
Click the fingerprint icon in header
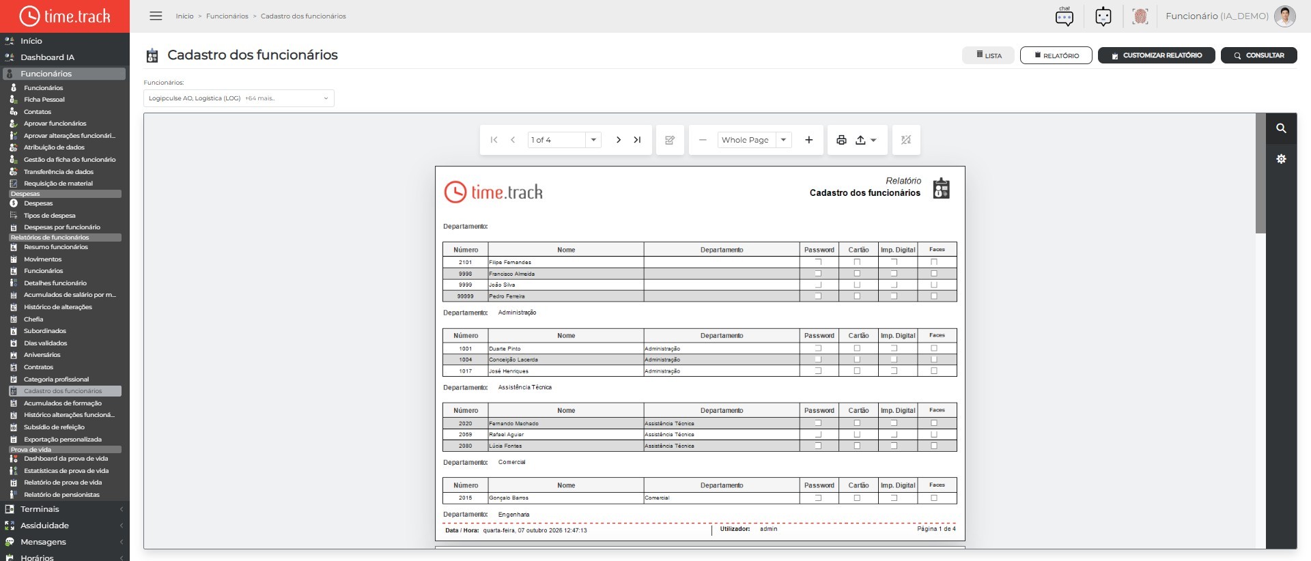[x=1140, y=16]
